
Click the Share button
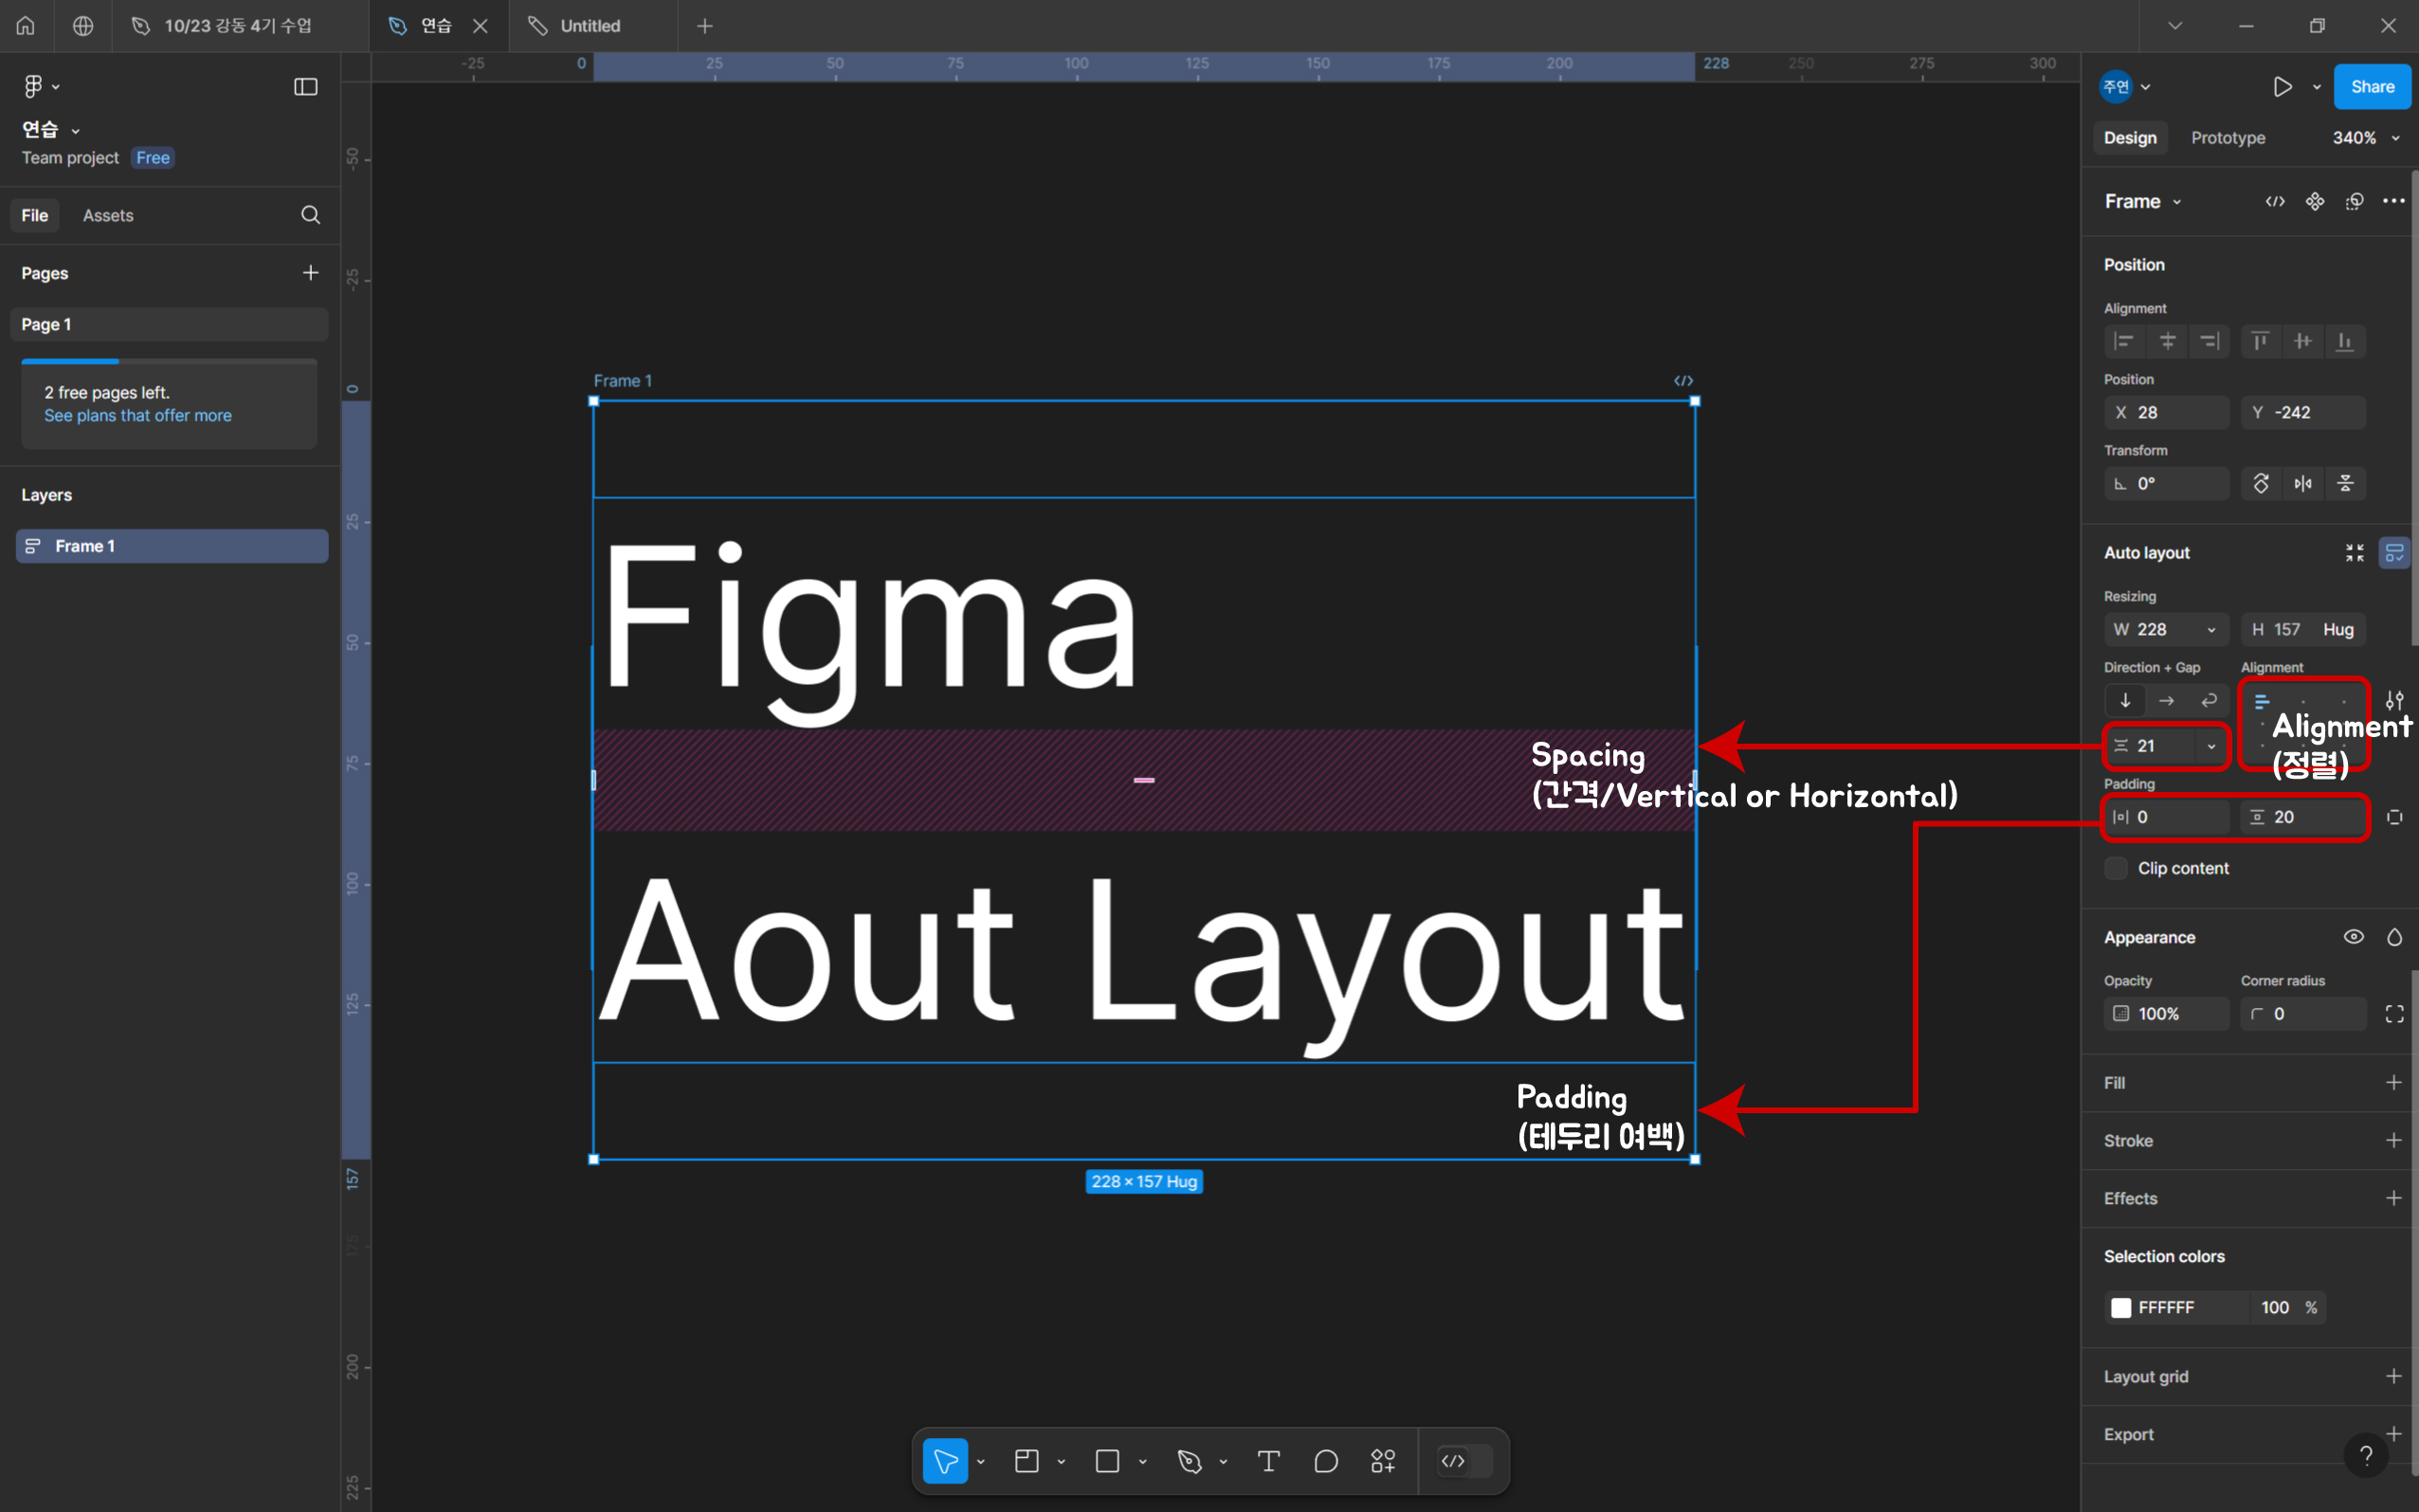pyautogui.click(x=2371, y=87)
